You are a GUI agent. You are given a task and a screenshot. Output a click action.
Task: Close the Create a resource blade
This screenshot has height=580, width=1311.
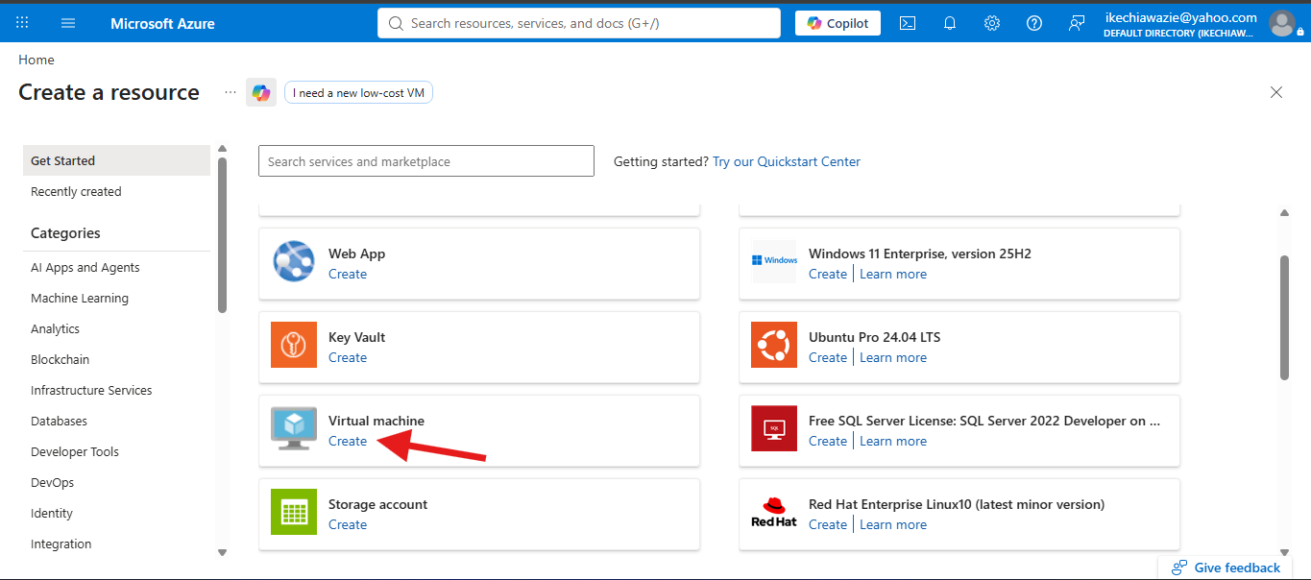1276,92
